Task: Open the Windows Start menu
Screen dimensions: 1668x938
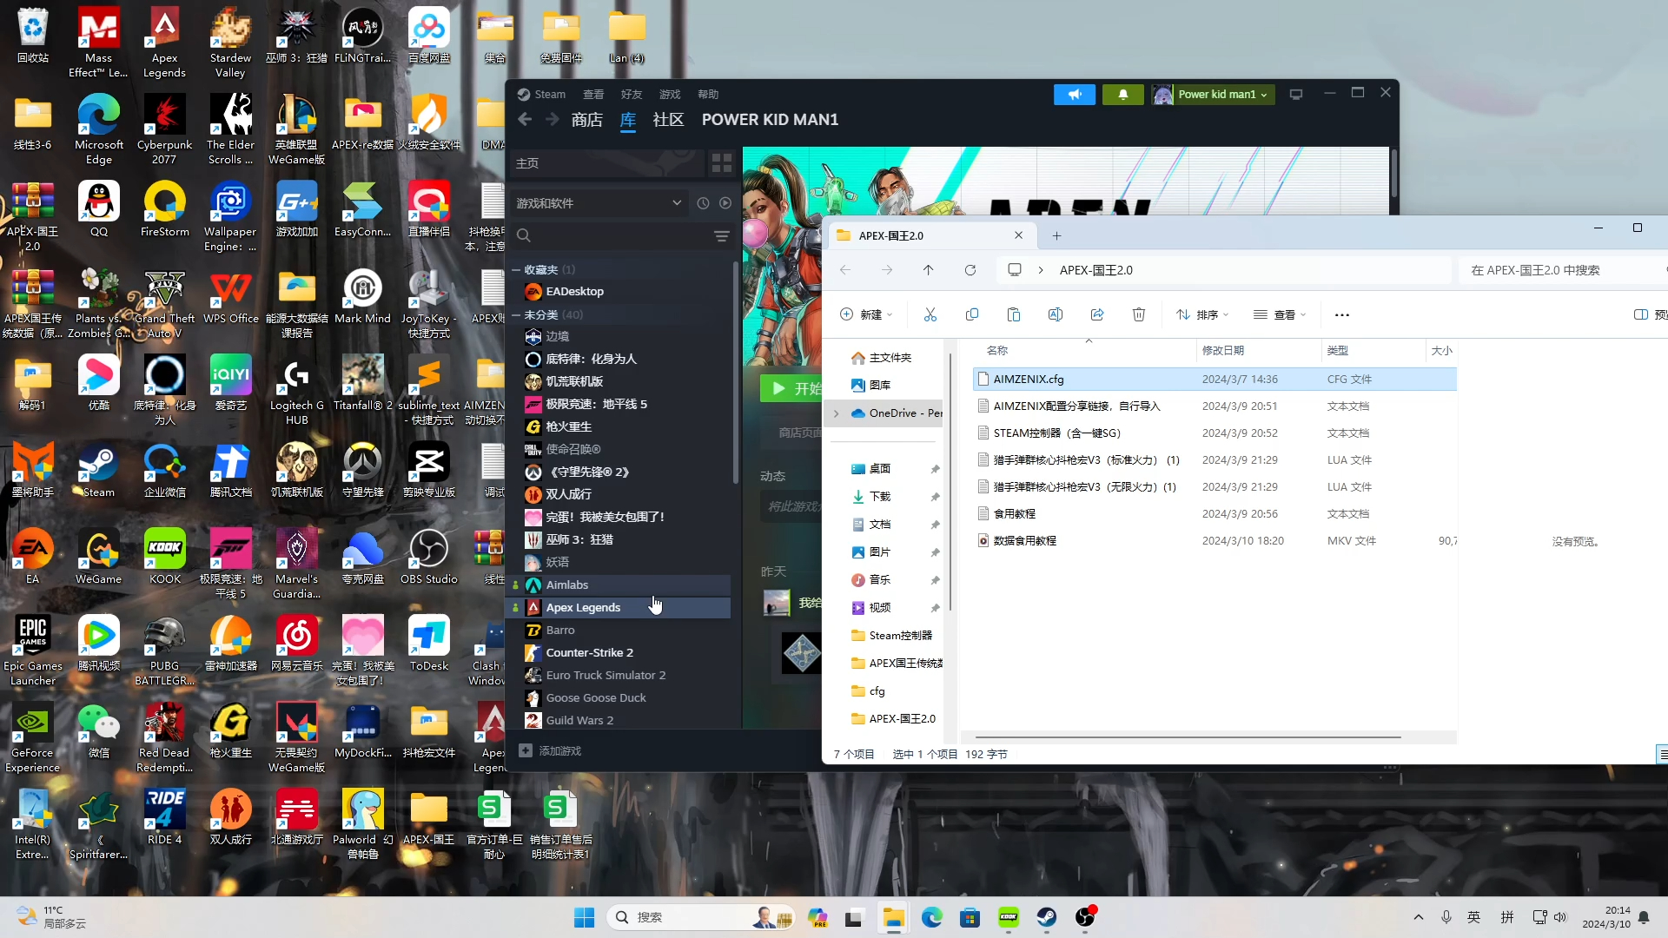Action: click(x=585, y=917)
